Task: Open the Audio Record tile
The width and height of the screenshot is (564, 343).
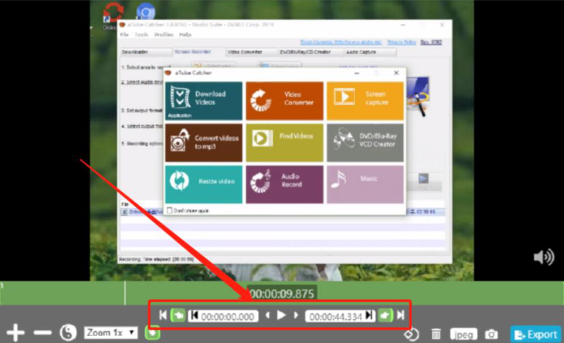Action: pos(285,185)
